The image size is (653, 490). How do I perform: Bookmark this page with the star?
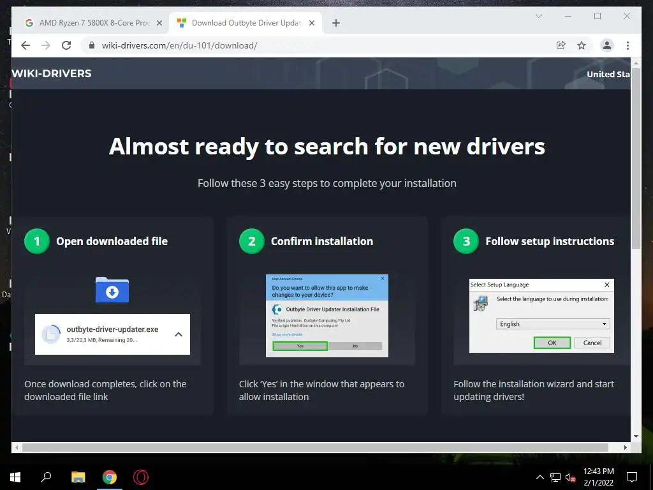tap(582, 45)
